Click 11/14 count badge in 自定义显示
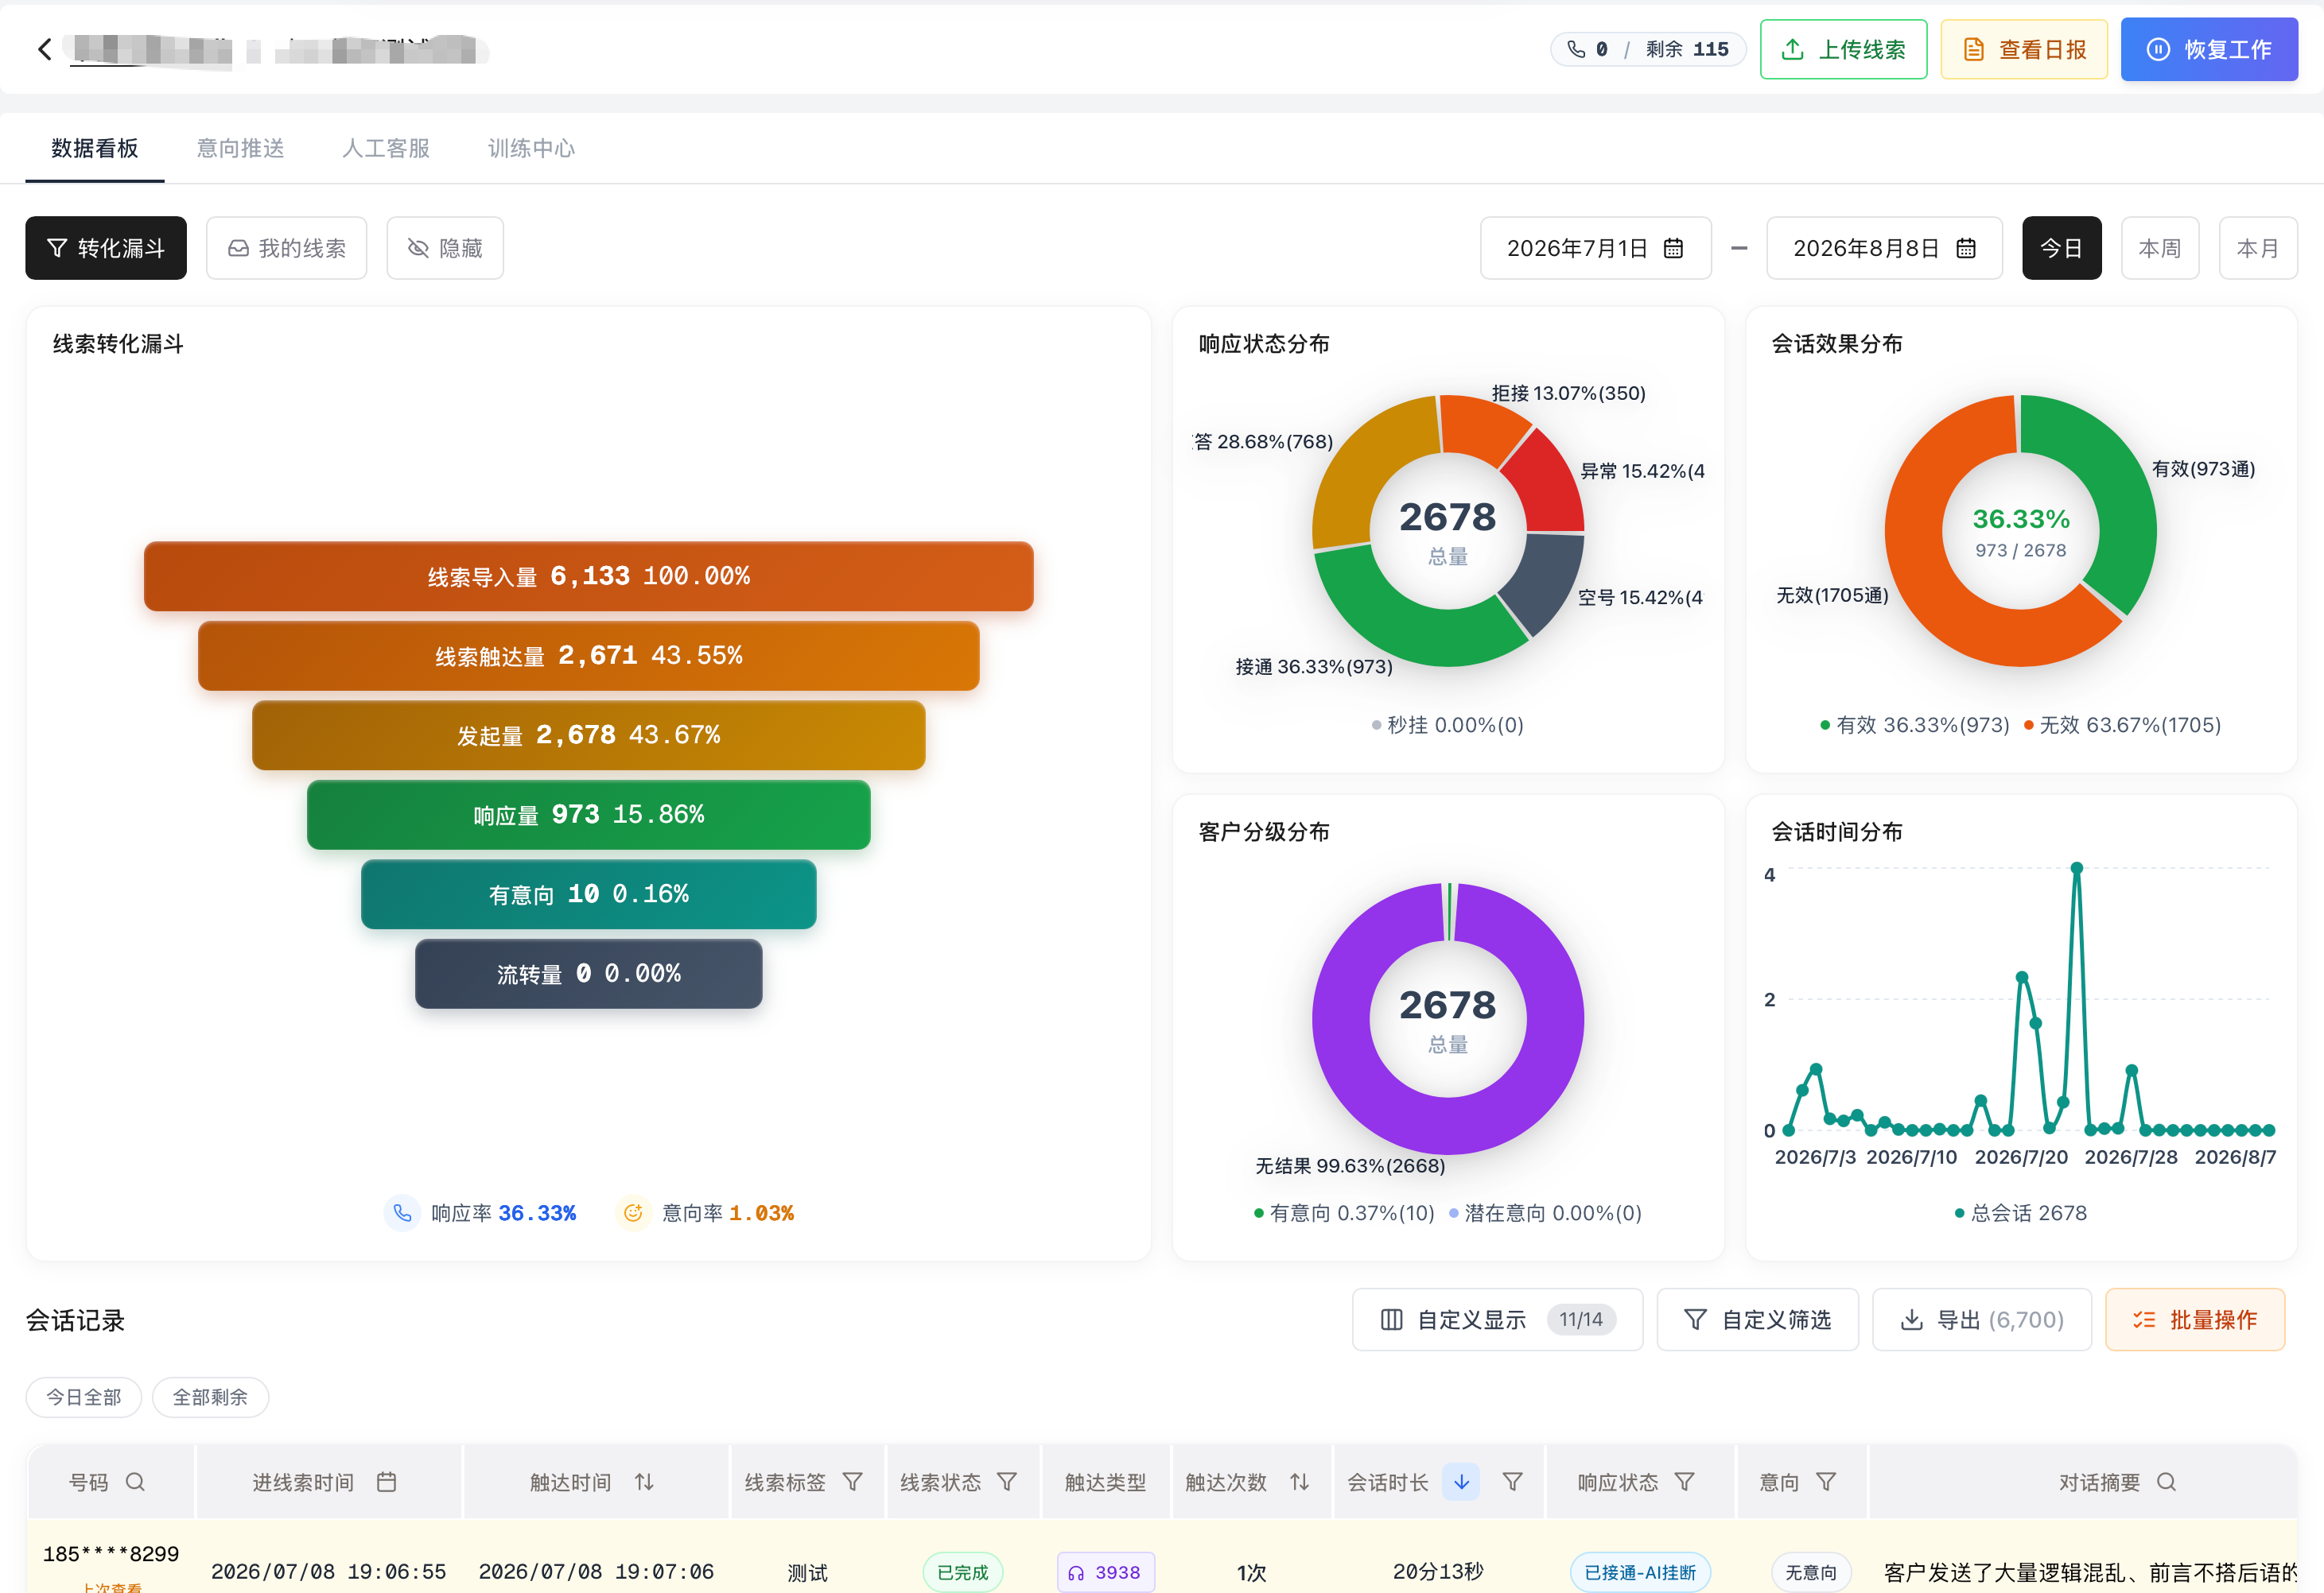Image resolution: width=2324 pixels, height=1593 pixels. coord(1581,1320)
